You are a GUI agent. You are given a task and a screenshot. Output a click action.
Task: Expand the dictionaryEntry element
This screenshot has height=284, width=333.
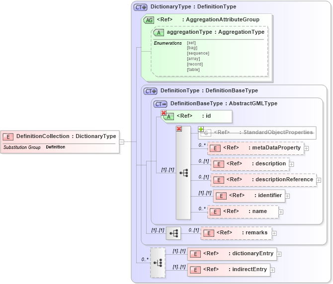[x=279, y=254]
